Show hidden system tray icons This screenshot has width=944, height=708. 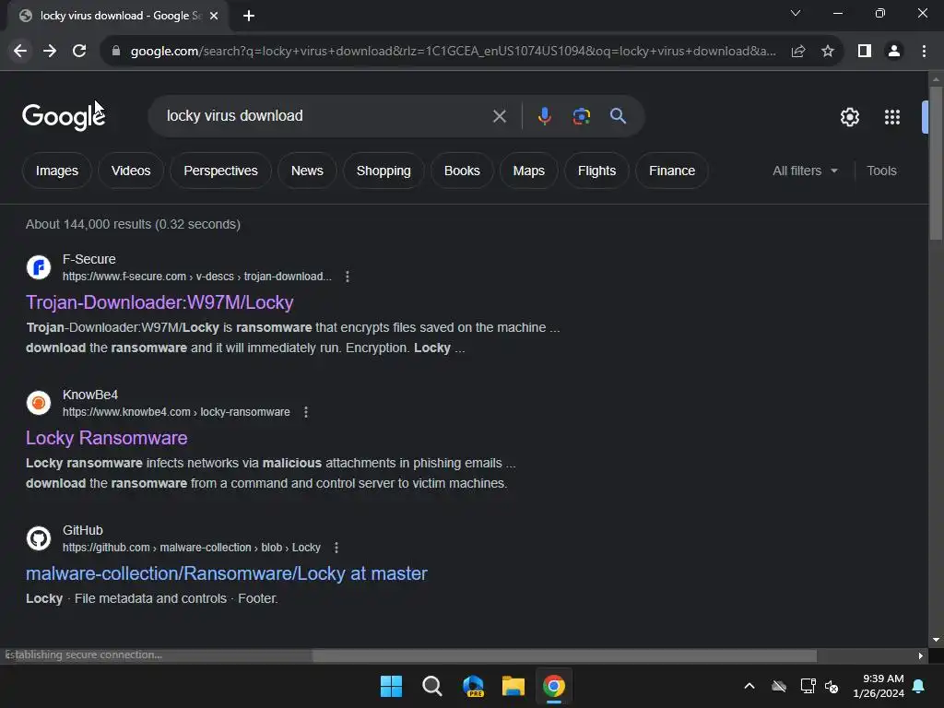coord(749,686)
